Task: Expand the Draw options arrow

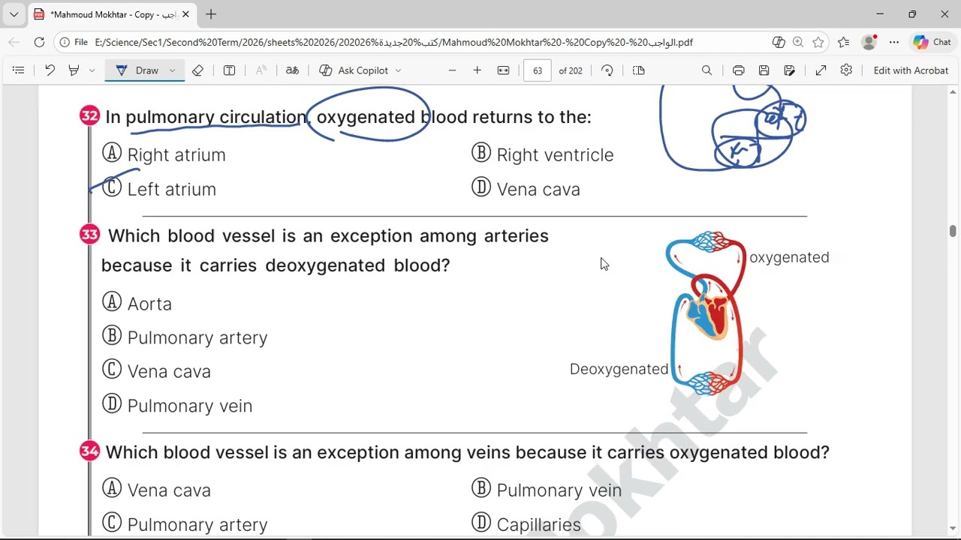Action: [x=172, y=70]
